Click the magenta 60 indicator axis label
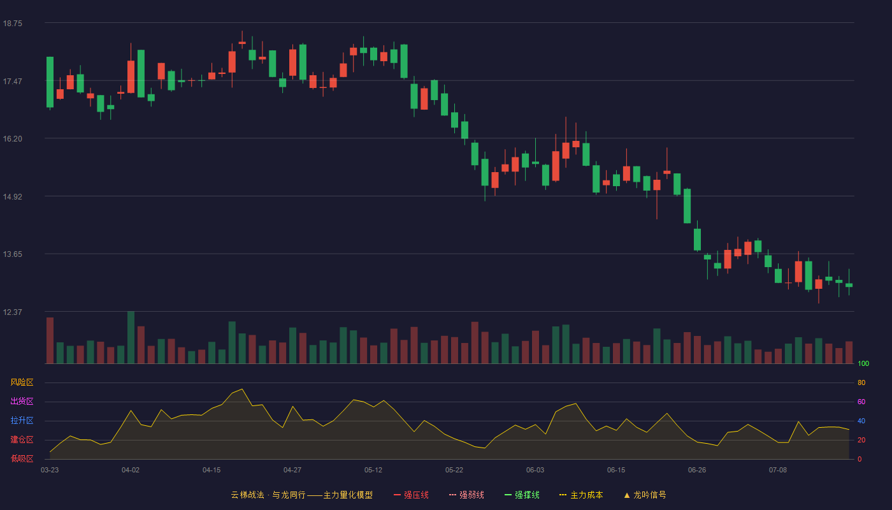This screenshot has width=892, height=510. [x=861, y=402]
